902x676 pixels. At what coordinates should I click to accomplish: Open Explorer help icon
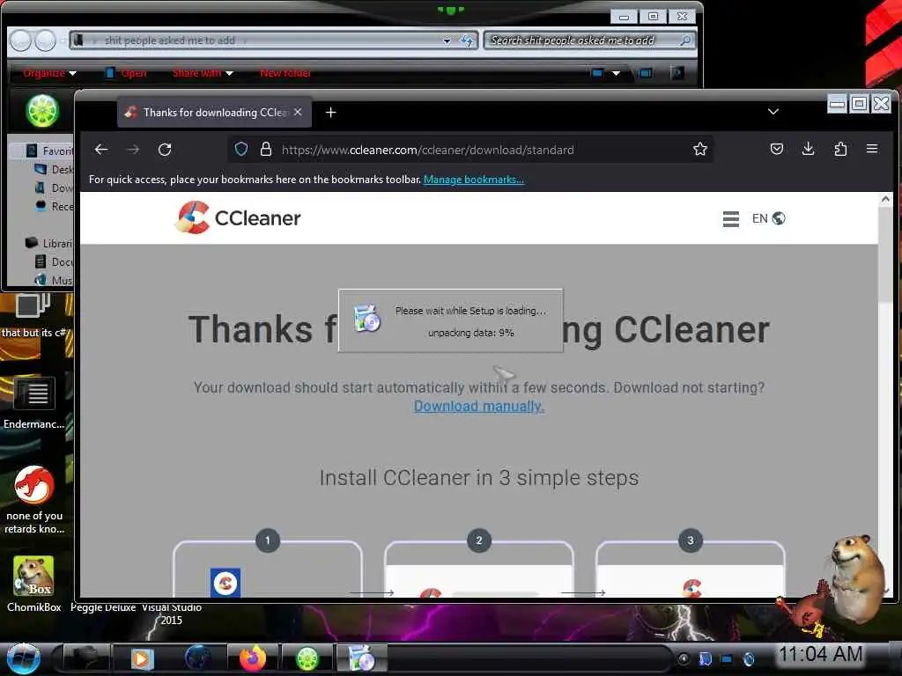677,73
